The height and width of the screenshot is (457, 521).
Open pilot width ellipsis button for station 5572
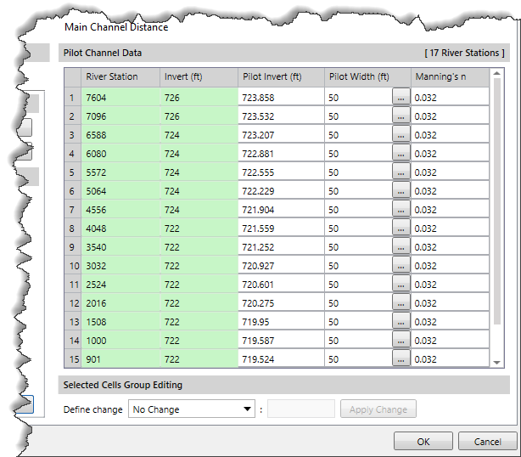point(401,172)
